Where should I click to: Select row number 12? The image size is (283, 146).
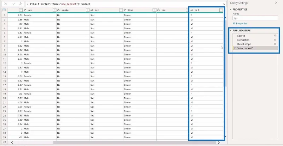[5, 63]
